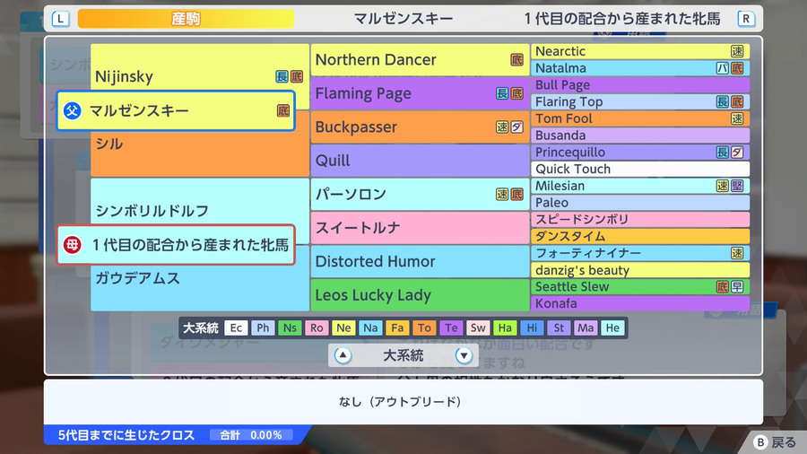The width and height of the screenshot is (807, 454).
Task: Select the He lineage swatch
Action: (612, 327)
